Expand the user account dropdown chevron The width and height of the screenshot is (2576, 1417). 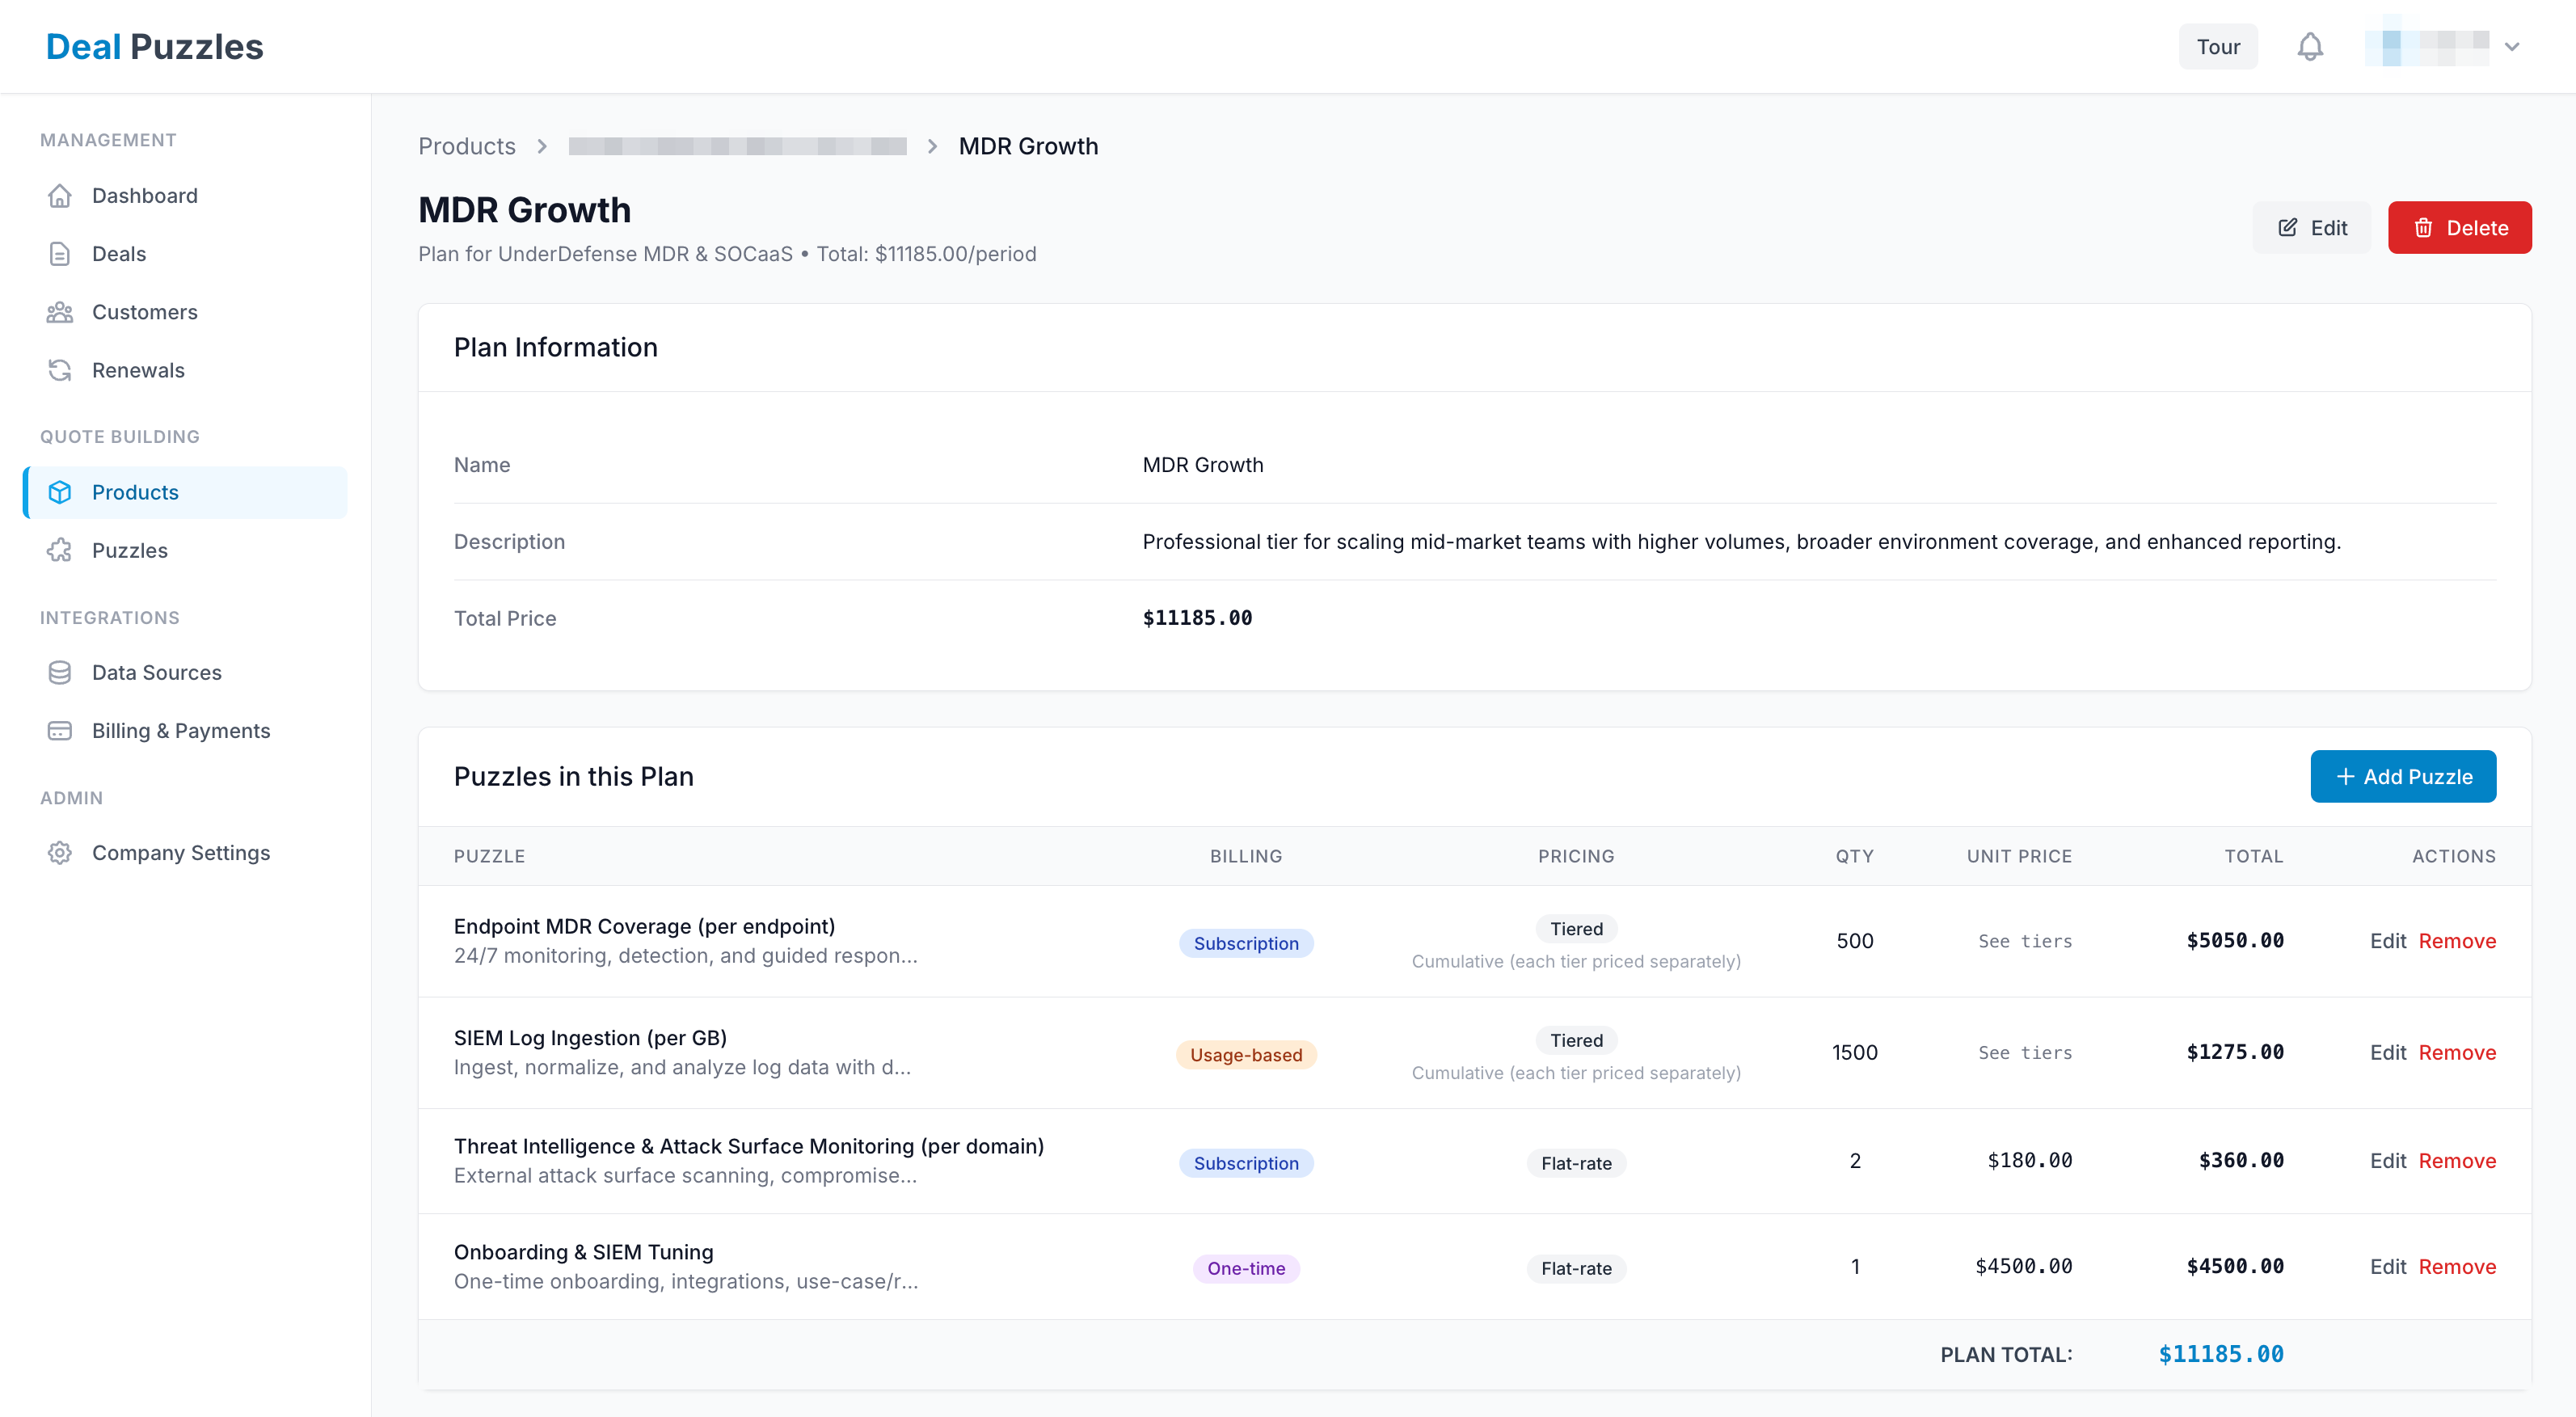pyautogui.click(x=2511, y=47)
